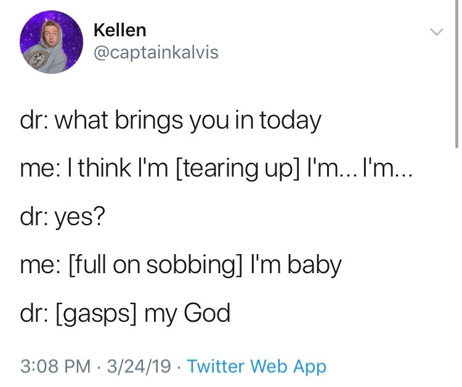This screenshot has height=387, width=462.
Task: Click the 3/24/19 date
Action: [139, 367]
